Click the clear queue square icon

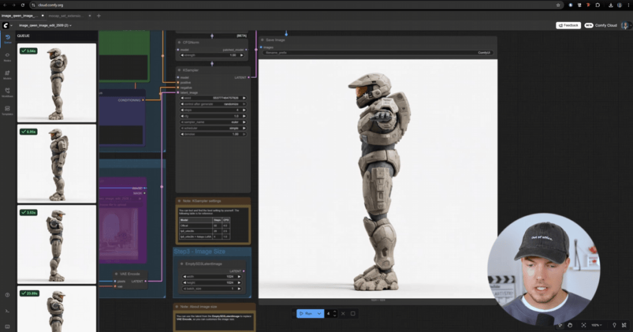coord(353,313)
